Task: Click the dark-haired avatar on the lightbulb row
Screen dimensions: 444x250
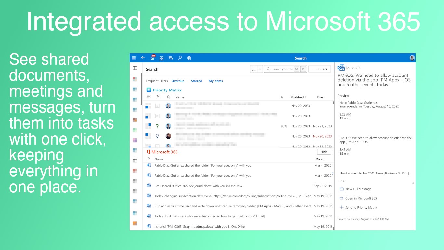Action: [168, 136]
